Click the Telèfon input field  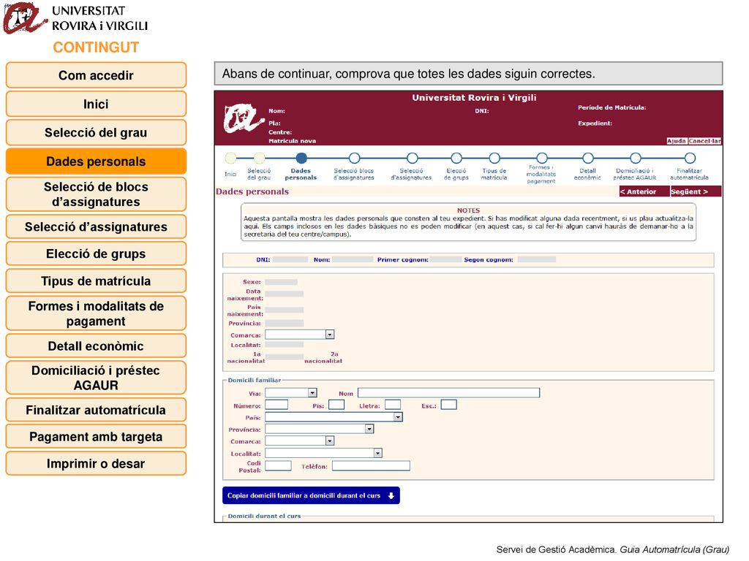click(371, 465)
